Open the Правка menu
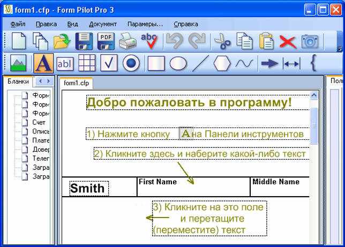345x247 pixels. point(47,24)
